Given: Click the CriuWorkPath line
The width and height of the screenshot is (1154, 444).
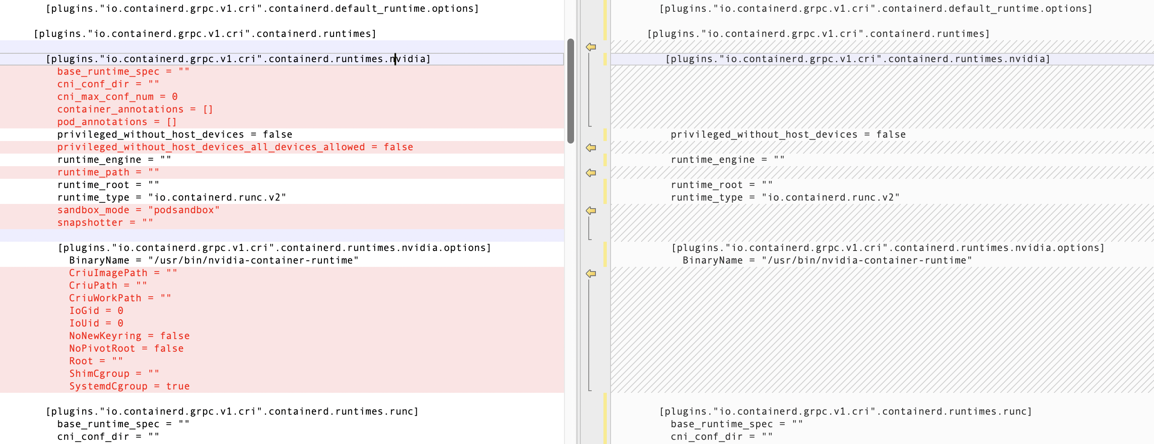Looking at the screenshot, I should coord(120,298).
